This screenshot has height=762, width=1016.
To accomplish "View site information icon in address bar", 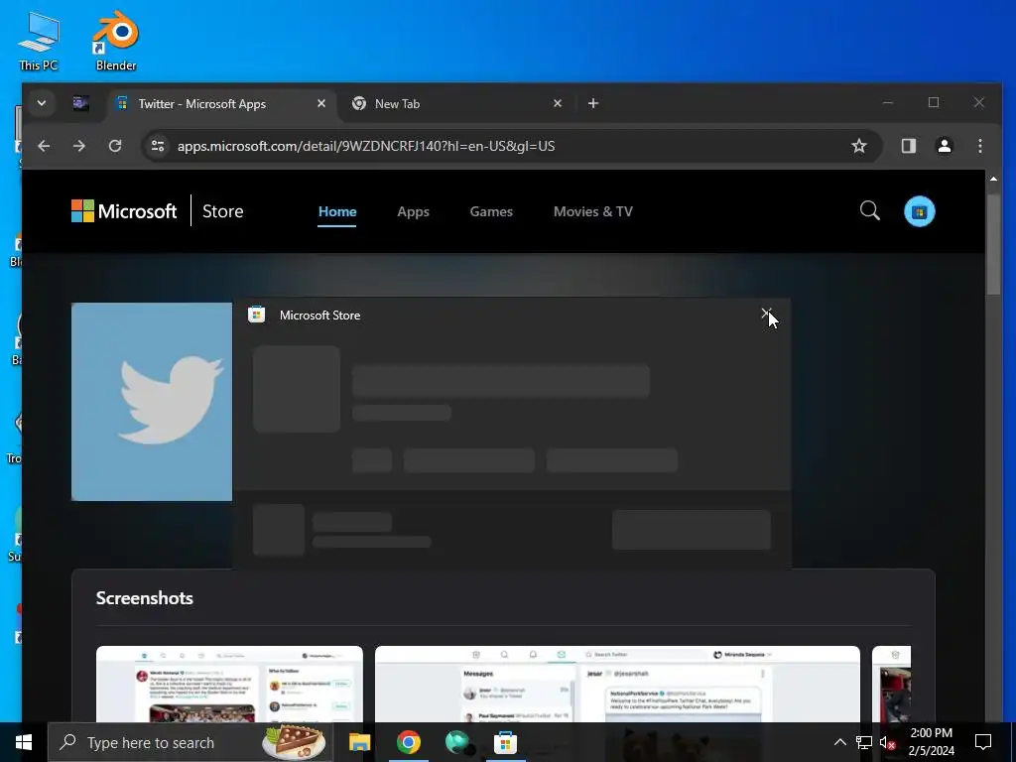I will point(158,146).
